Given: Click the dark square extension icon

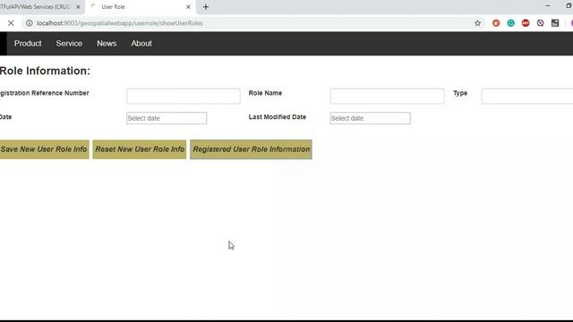Looking at the screenshot, I should (x=555, y=23).
